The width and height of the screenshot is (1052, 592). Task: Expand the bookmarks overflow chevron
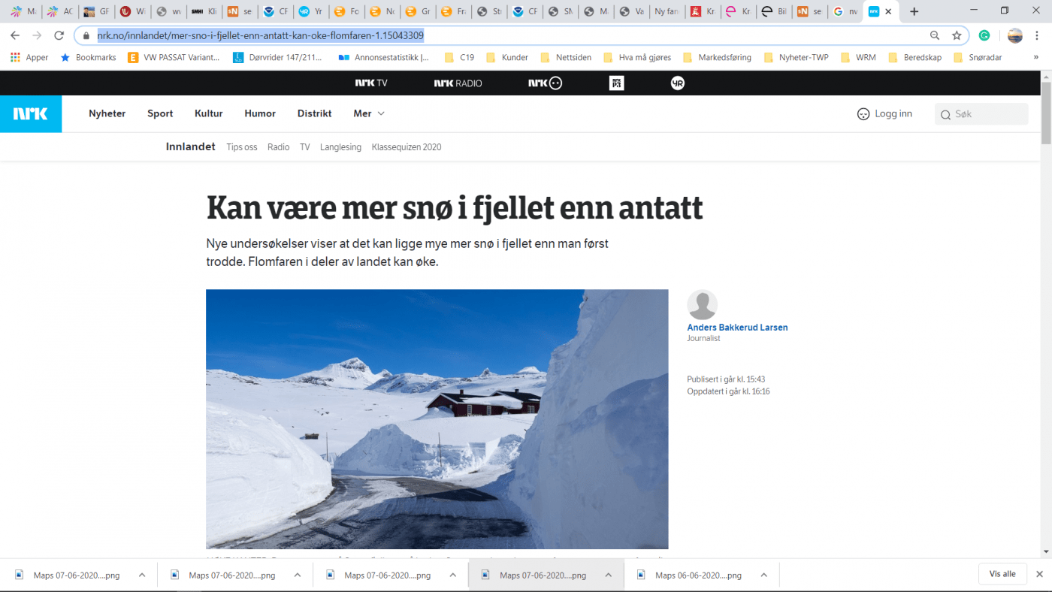[1036, 57]
